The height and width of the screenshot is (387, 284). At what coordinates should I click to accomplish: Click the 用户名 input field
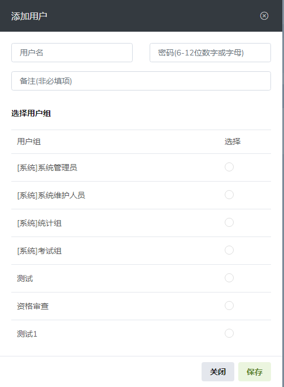pyautogui.click(x=72, y=53)
